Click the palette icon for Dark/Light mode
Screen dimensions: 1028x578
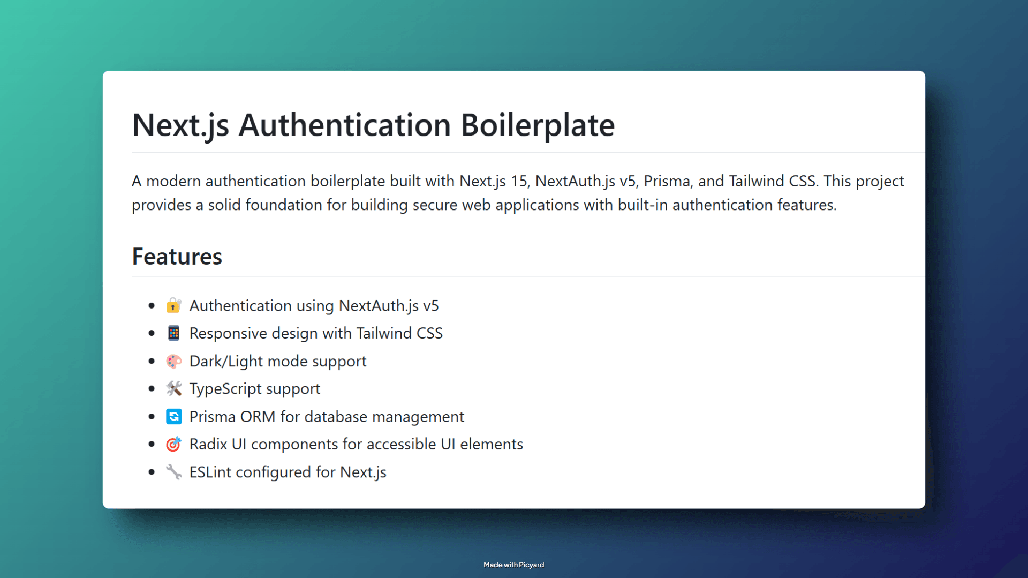point(173,361)
